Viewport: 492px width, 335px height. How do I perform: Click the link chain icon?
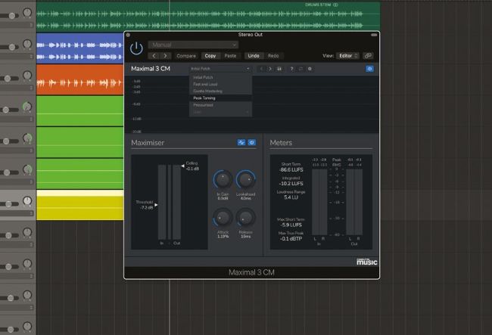tap(368, 56)
